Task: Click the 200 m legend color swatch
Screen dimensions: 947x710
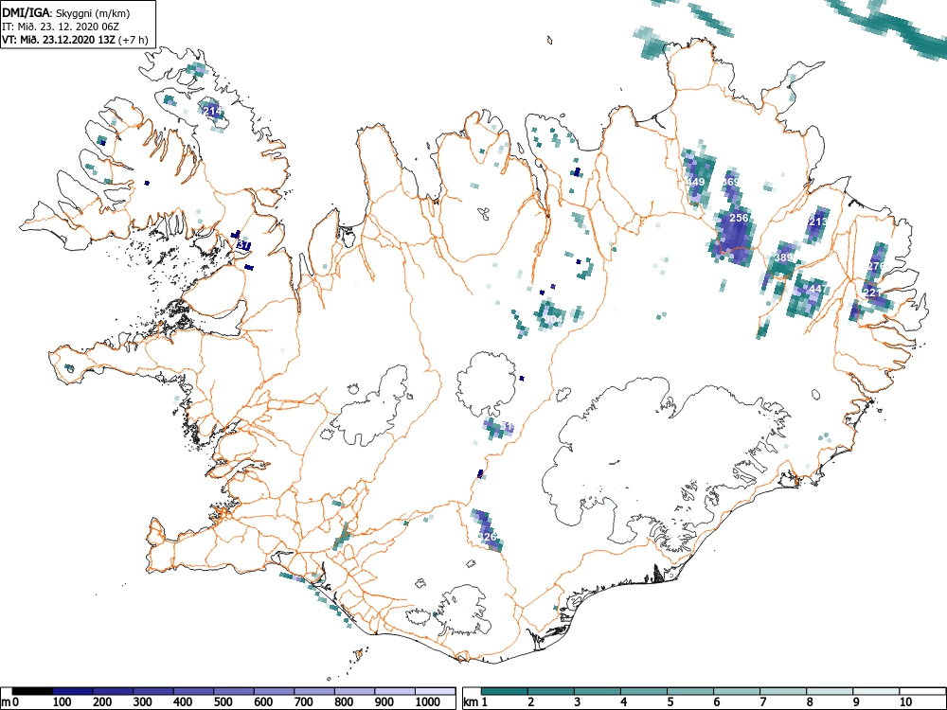Action: pos(113,691)
